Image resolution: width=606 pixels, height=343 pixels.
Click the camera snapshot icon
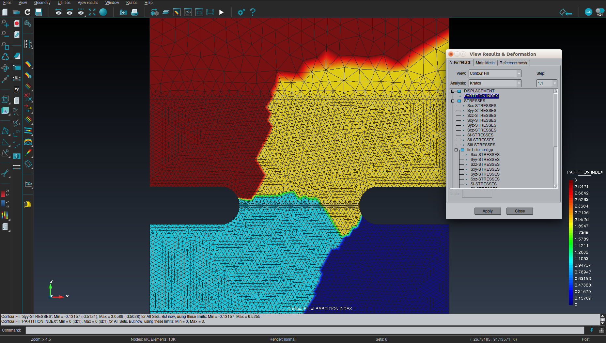(123, 12)
